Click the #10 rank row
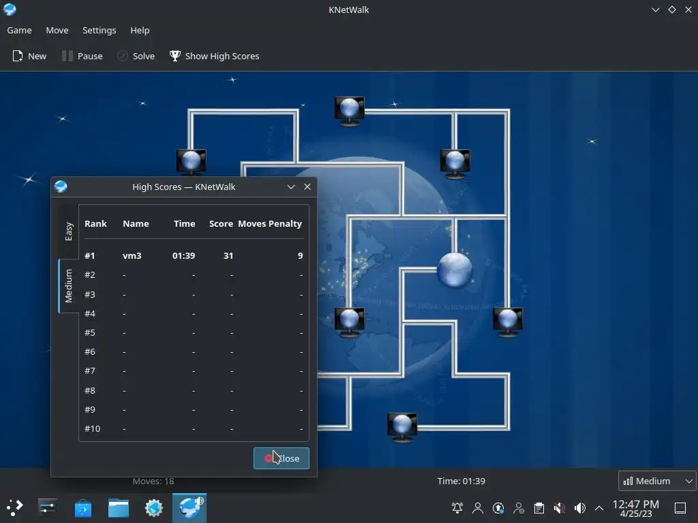Screen dimensions: 698x523 [194, 429]
